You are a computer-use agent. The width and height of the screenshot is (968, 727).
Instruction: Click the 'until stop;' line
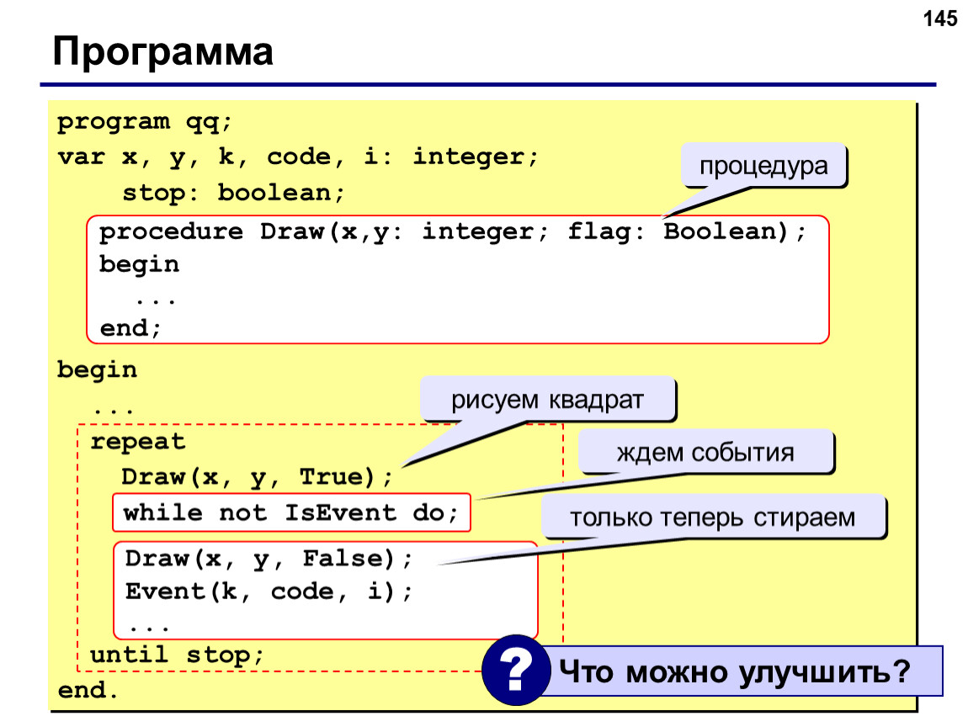click(177, 655)
